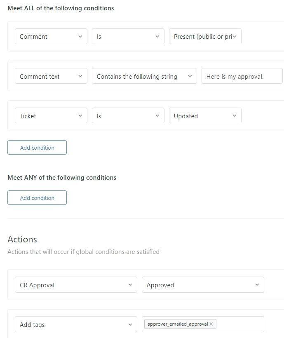Open the Comment condition field dropdown
284x338 pixels.
tap(51, 36)
